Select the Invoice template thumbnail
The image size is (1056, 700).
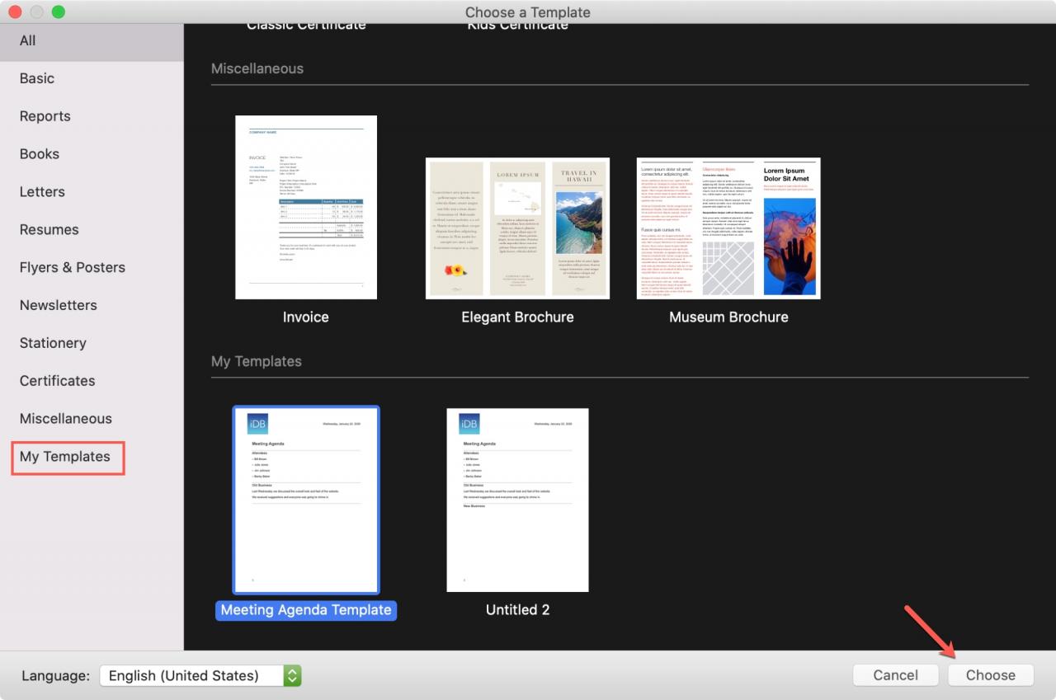click(306, 207)
